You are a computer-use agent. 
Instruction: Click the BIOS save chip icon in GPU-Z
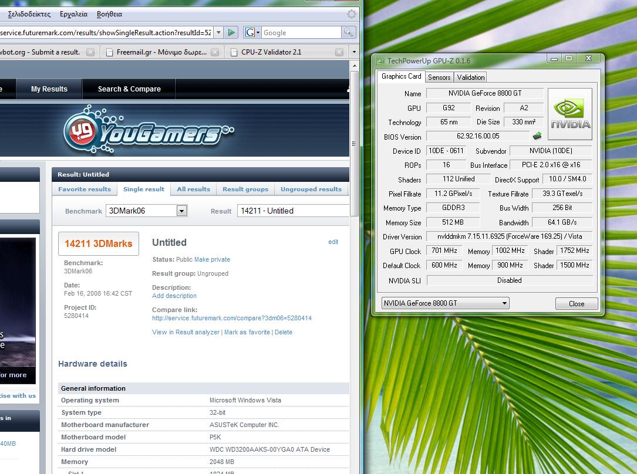tap(537, 136)
